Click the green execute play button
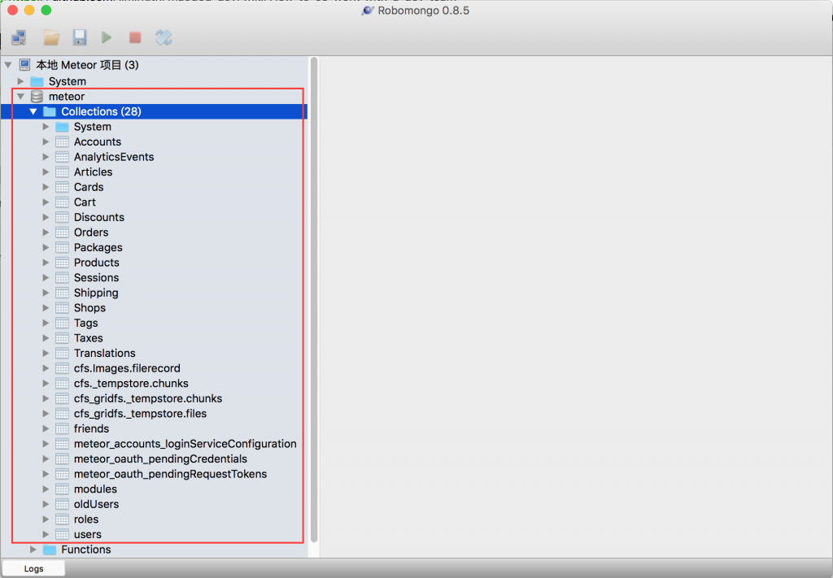This screenshot has height=578, width=833. click(x=107, y=37)
